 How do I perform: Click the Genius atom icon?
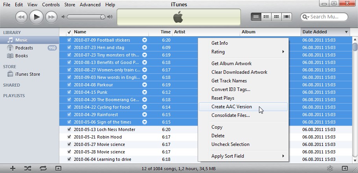330,169
